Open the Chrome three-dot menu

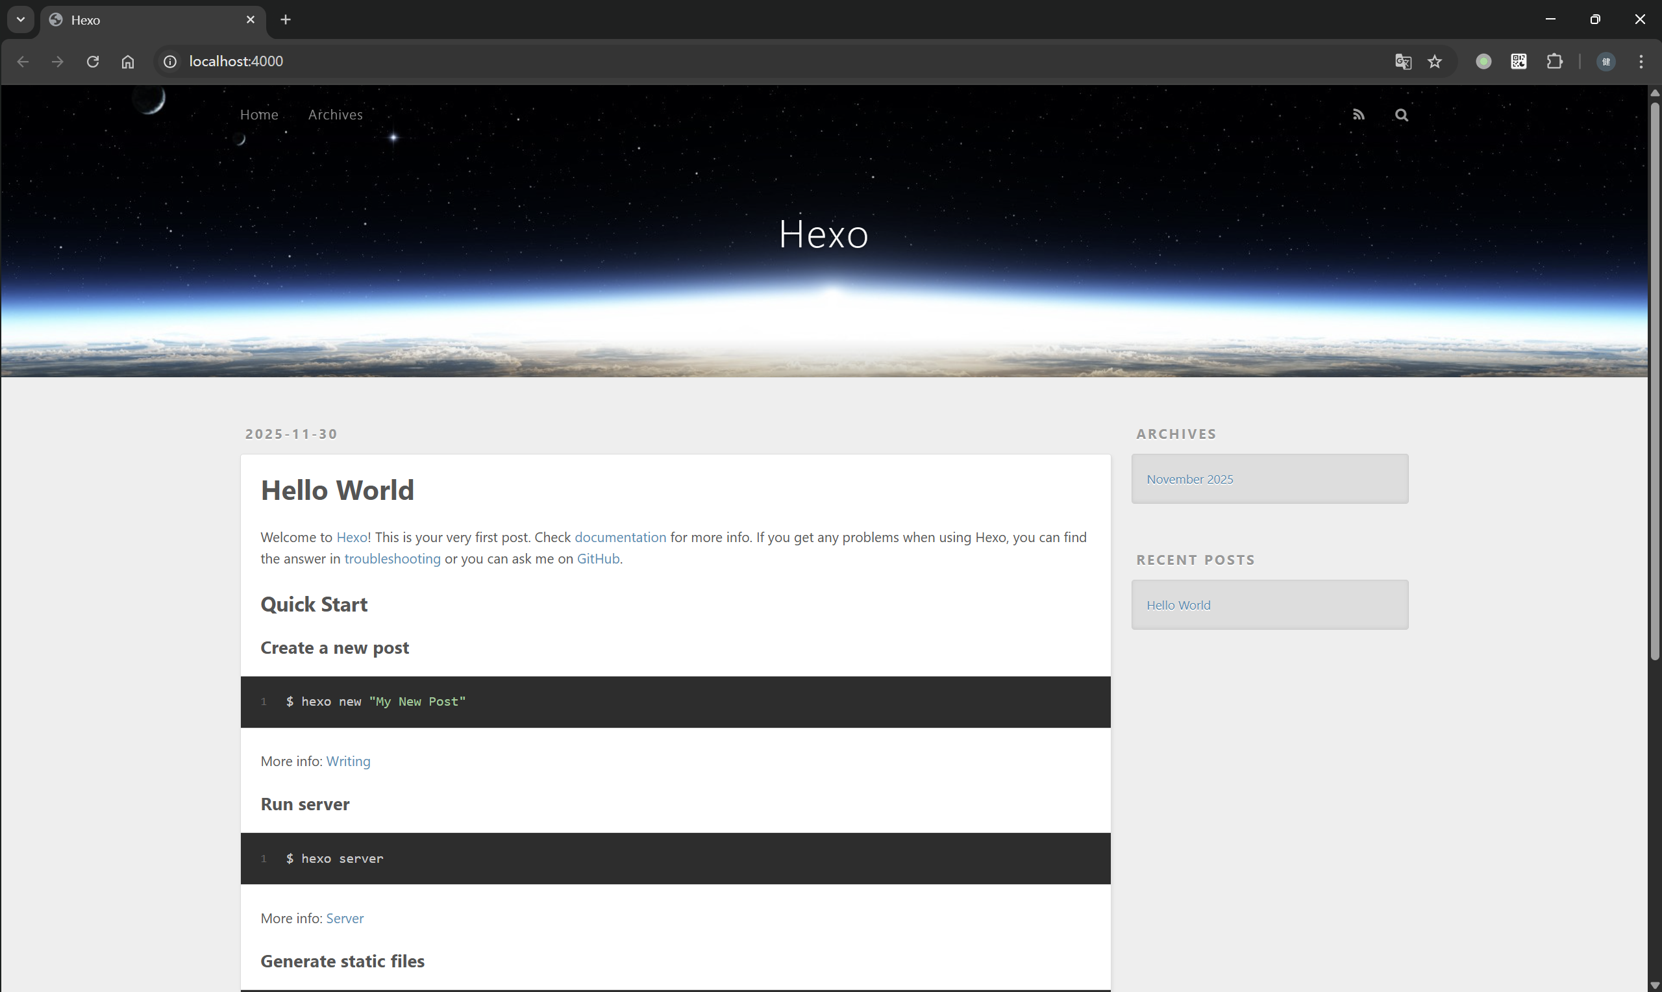1641,62
